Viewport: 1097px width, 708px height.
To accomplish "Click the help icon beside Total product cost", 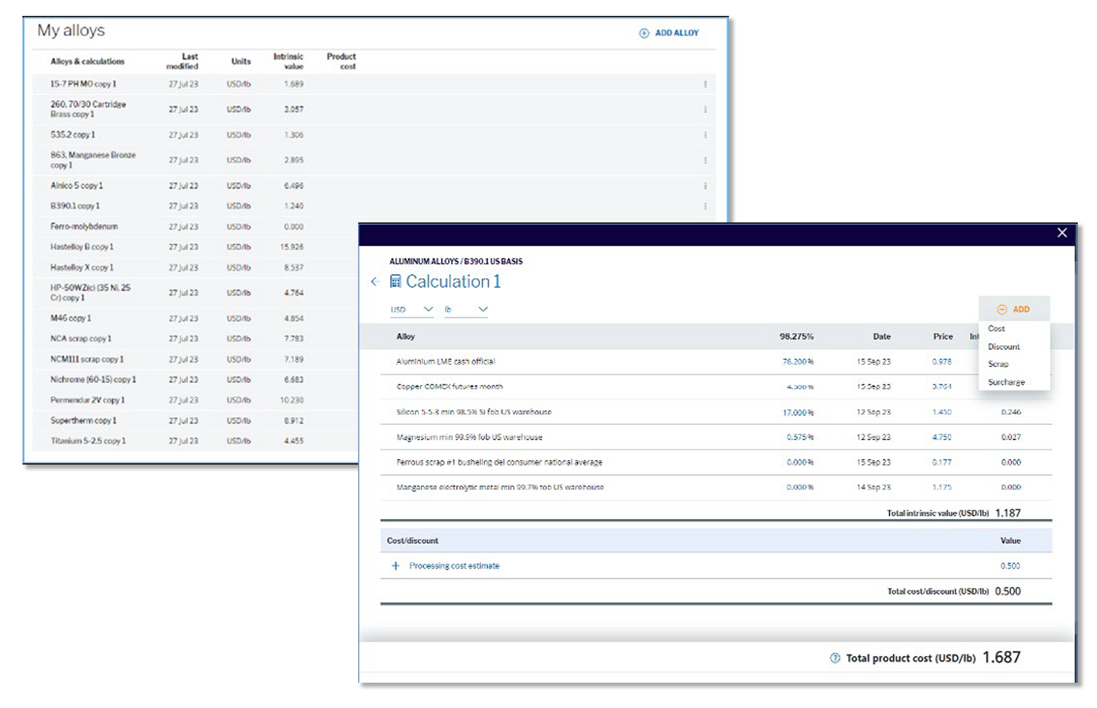I will [834, 658].
